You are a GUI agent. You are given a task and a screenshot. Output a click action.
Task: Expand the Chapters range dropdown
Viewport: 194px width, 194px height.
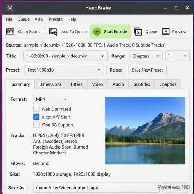[x=146, y=56]
